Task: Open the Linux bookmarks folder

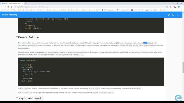Action: coord(49,10)
